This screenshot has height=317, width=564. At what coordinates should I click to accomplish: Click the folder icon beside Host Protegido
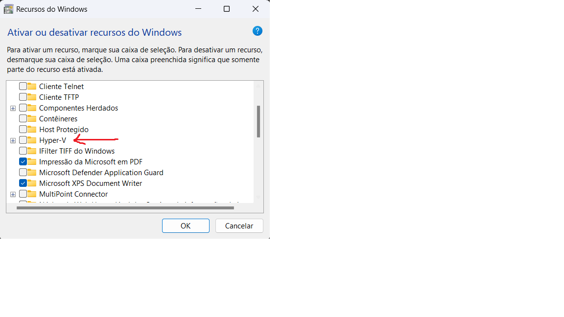click(x=32, y=129)
